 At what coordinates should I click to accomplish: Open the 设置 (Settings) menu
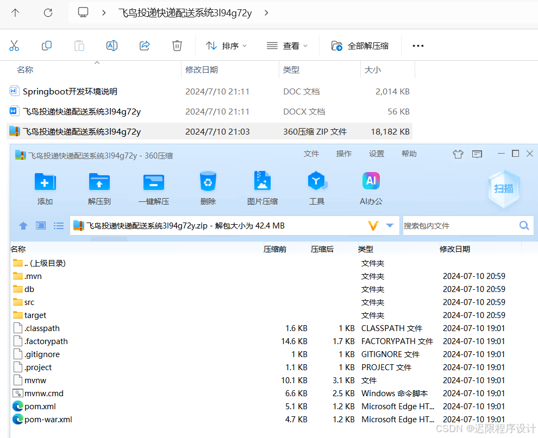point(376,154)
